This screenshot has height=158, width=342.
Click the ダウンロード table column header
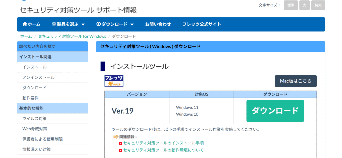click(275, 94)
